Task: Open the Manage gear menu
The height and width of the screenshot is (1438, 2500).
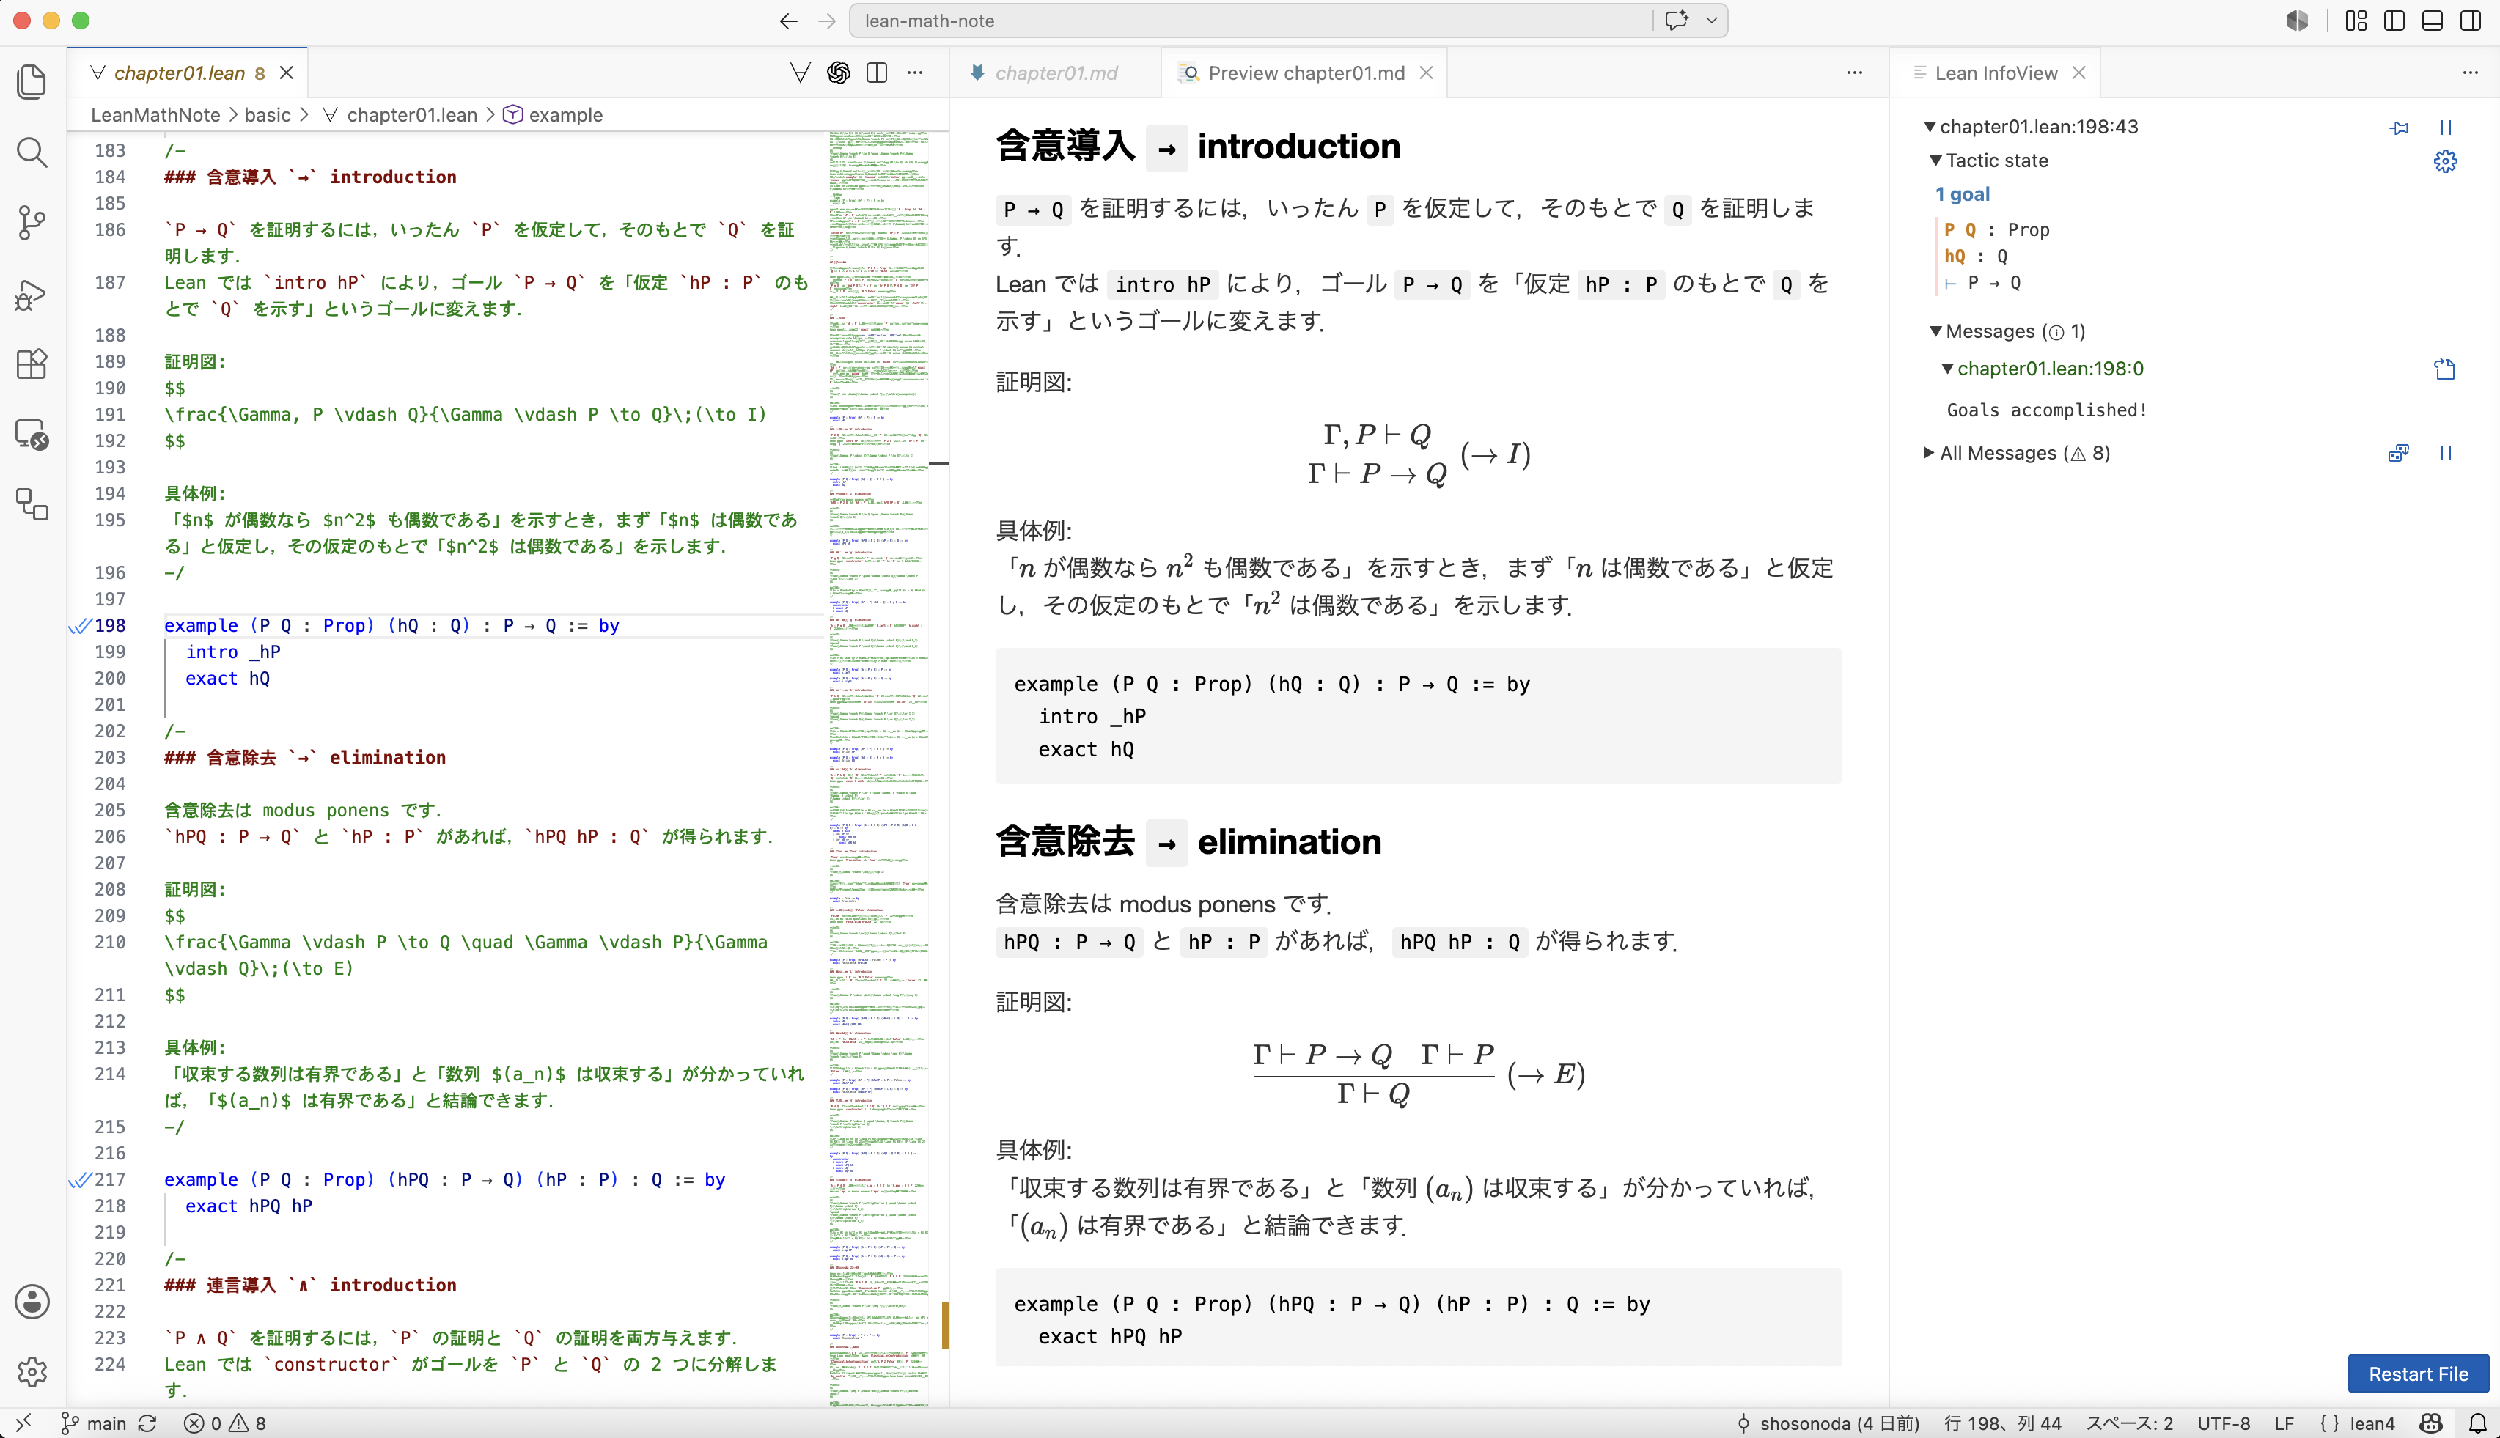Action: click(32, 1372)
